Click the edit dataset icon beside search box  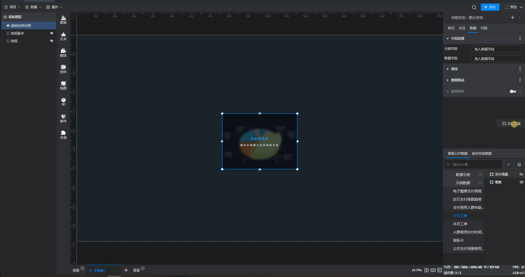pyautogui.click(x=519, y=165)
